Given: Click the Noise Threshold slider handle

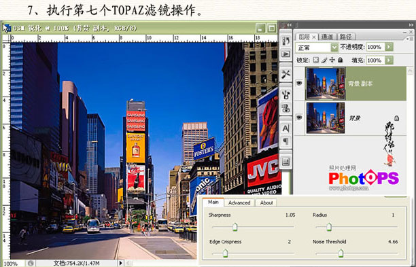Looking at the screenshot, I should (x=341, y=253).
